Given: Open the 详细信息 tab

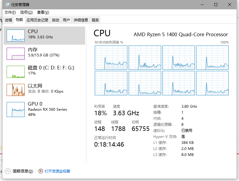Looking at the screenshot, I should [x=81, y=20].
